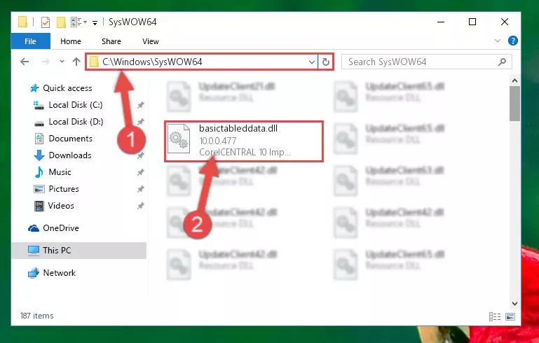Click the pin icon next to Downloads

(x=141, y=155)
